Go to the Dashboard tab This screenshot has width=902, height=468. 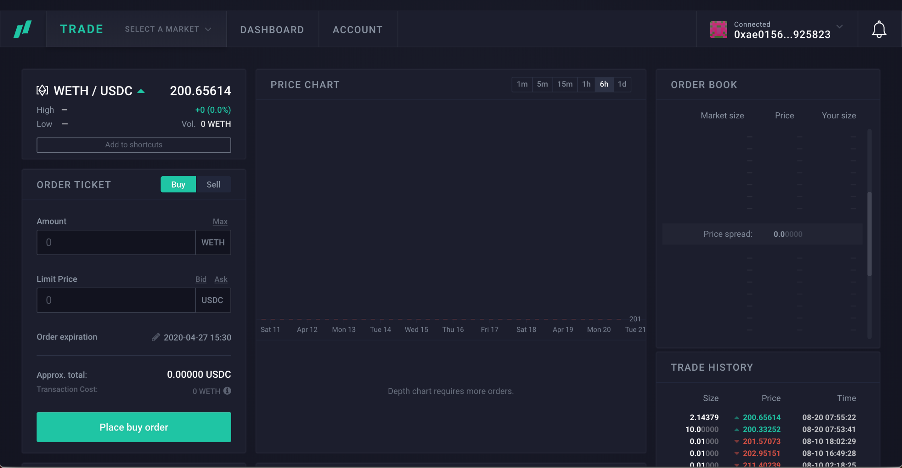[272, 29]
